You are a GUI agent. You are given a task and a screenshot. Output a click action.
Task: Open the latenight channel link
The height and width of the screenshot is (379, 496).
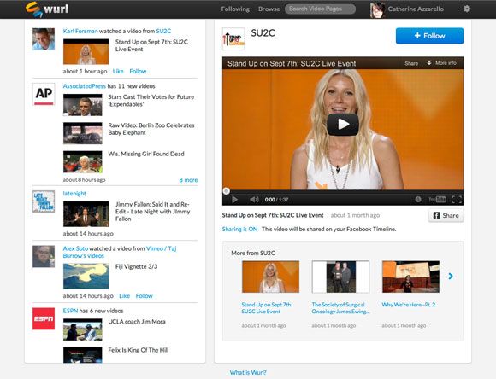74,193
